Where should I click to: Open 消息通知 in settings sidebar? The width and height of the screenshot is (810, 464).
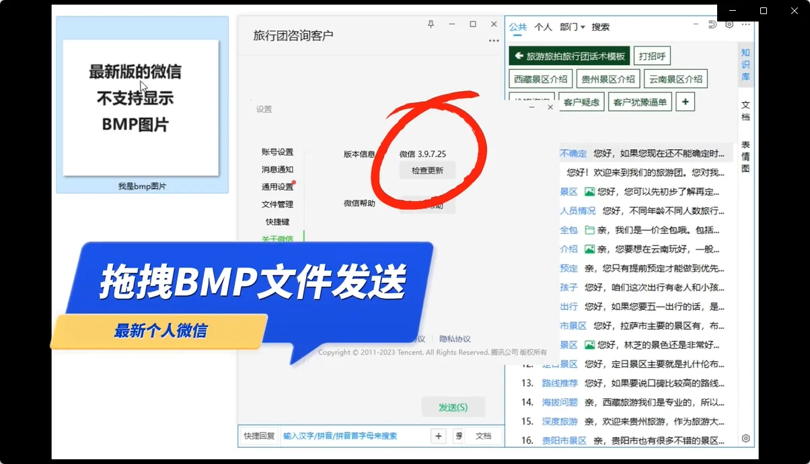[277, 169]
